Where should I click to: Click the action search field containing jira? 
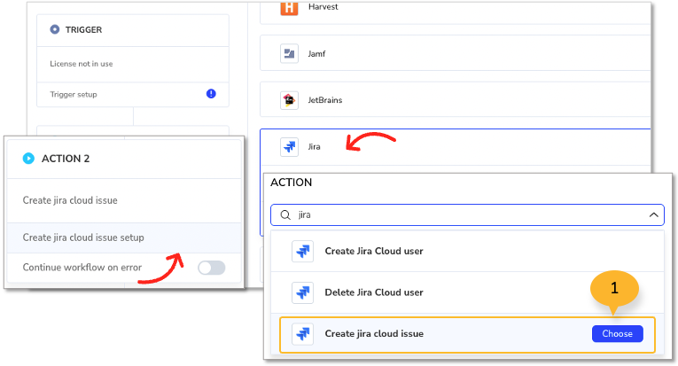[467, 214]
